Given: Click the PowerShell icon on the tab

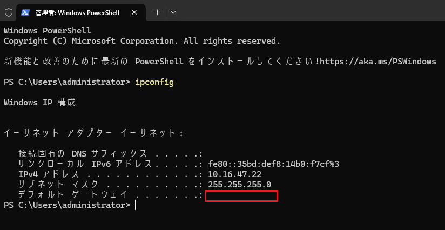Looking at the screenshot, I should click(25, 12).
